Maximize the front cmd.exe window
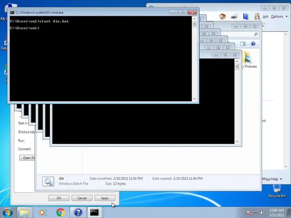291x218 pixels. [x=183, y=12]
